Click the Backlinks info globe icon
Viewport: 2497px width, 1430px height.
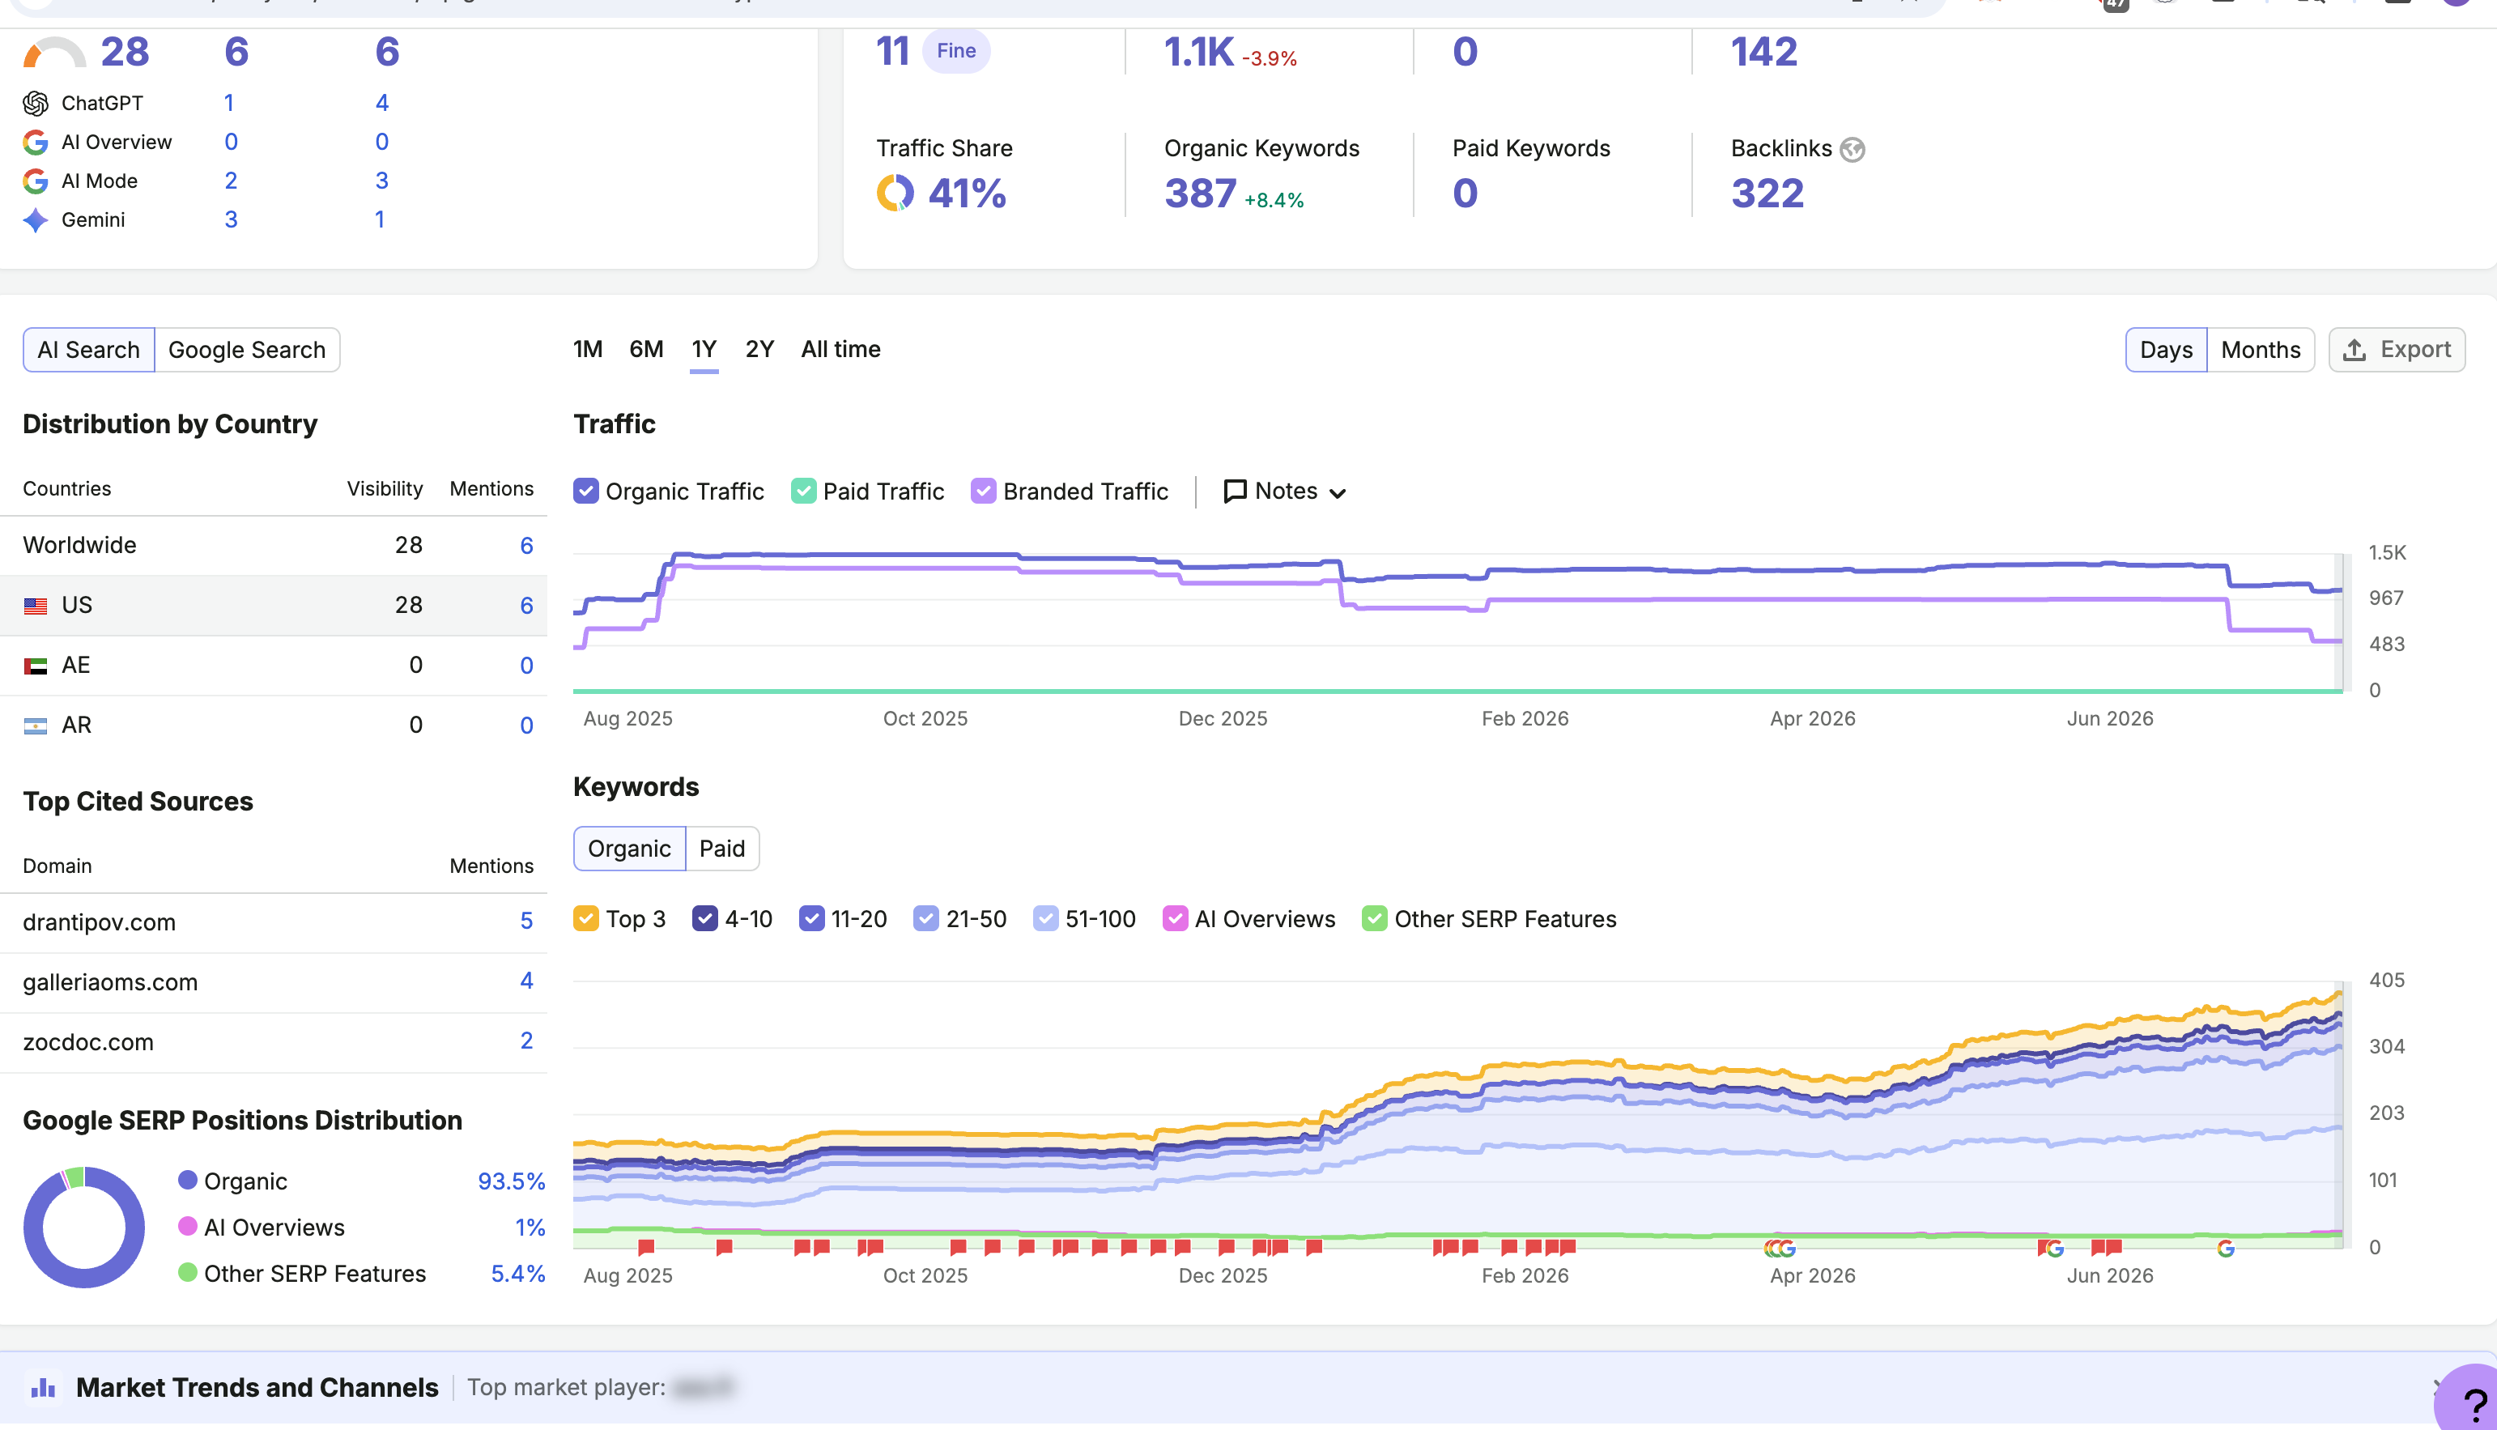(x=1852, y=149)
